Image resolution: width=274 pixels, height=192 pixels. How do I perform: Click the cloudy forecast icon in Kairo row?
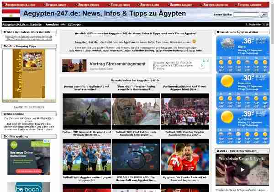pos(248,62)
